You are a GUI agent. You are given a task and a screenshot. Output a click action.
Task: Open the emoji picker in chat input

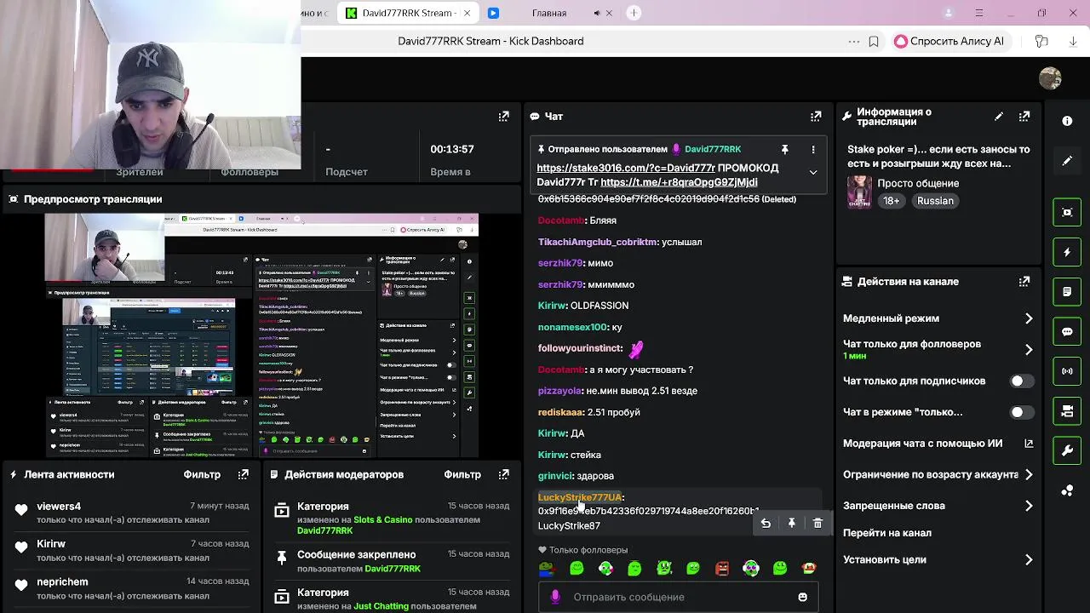802,597
